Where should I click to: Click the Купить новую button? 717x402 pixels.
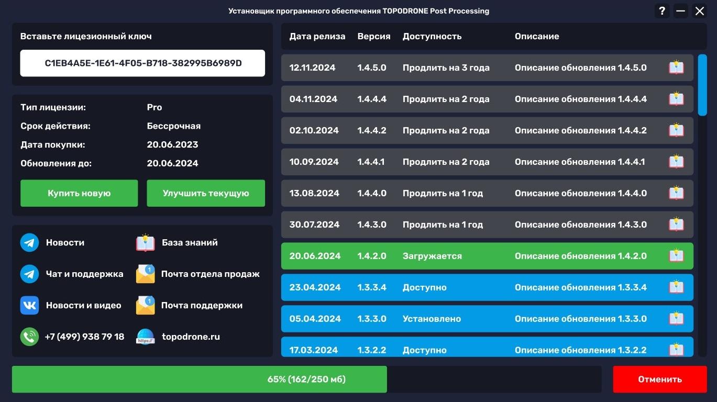79,193
